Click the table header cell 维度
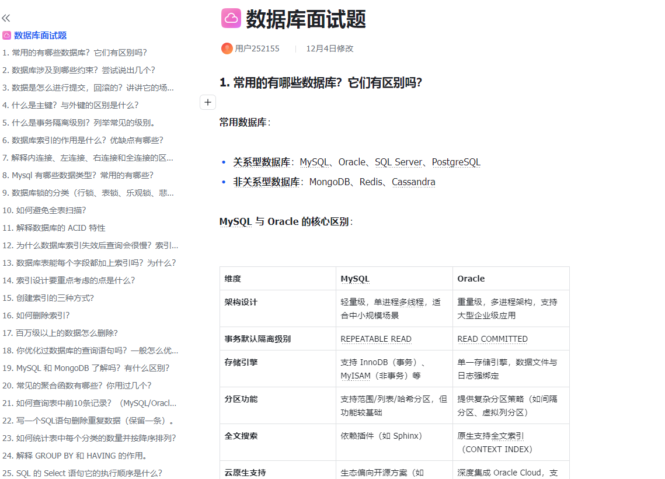Viewport: 665px width, 479px height. point(278,279)
